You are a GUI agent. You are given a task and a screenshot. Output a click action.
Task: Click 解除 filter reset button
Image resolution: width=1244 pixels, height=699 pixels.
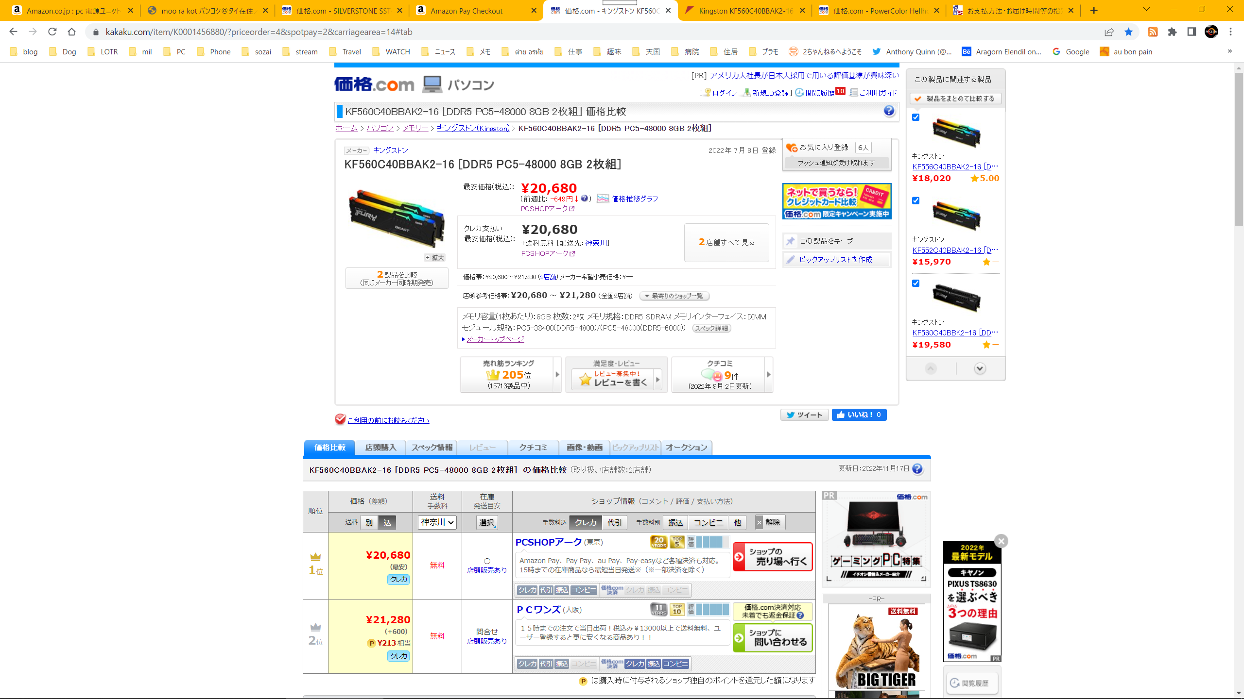click(771, 522)
